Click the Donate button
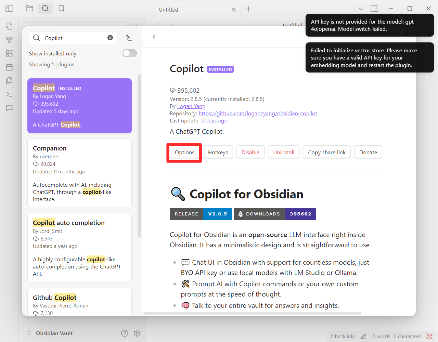 368,152
